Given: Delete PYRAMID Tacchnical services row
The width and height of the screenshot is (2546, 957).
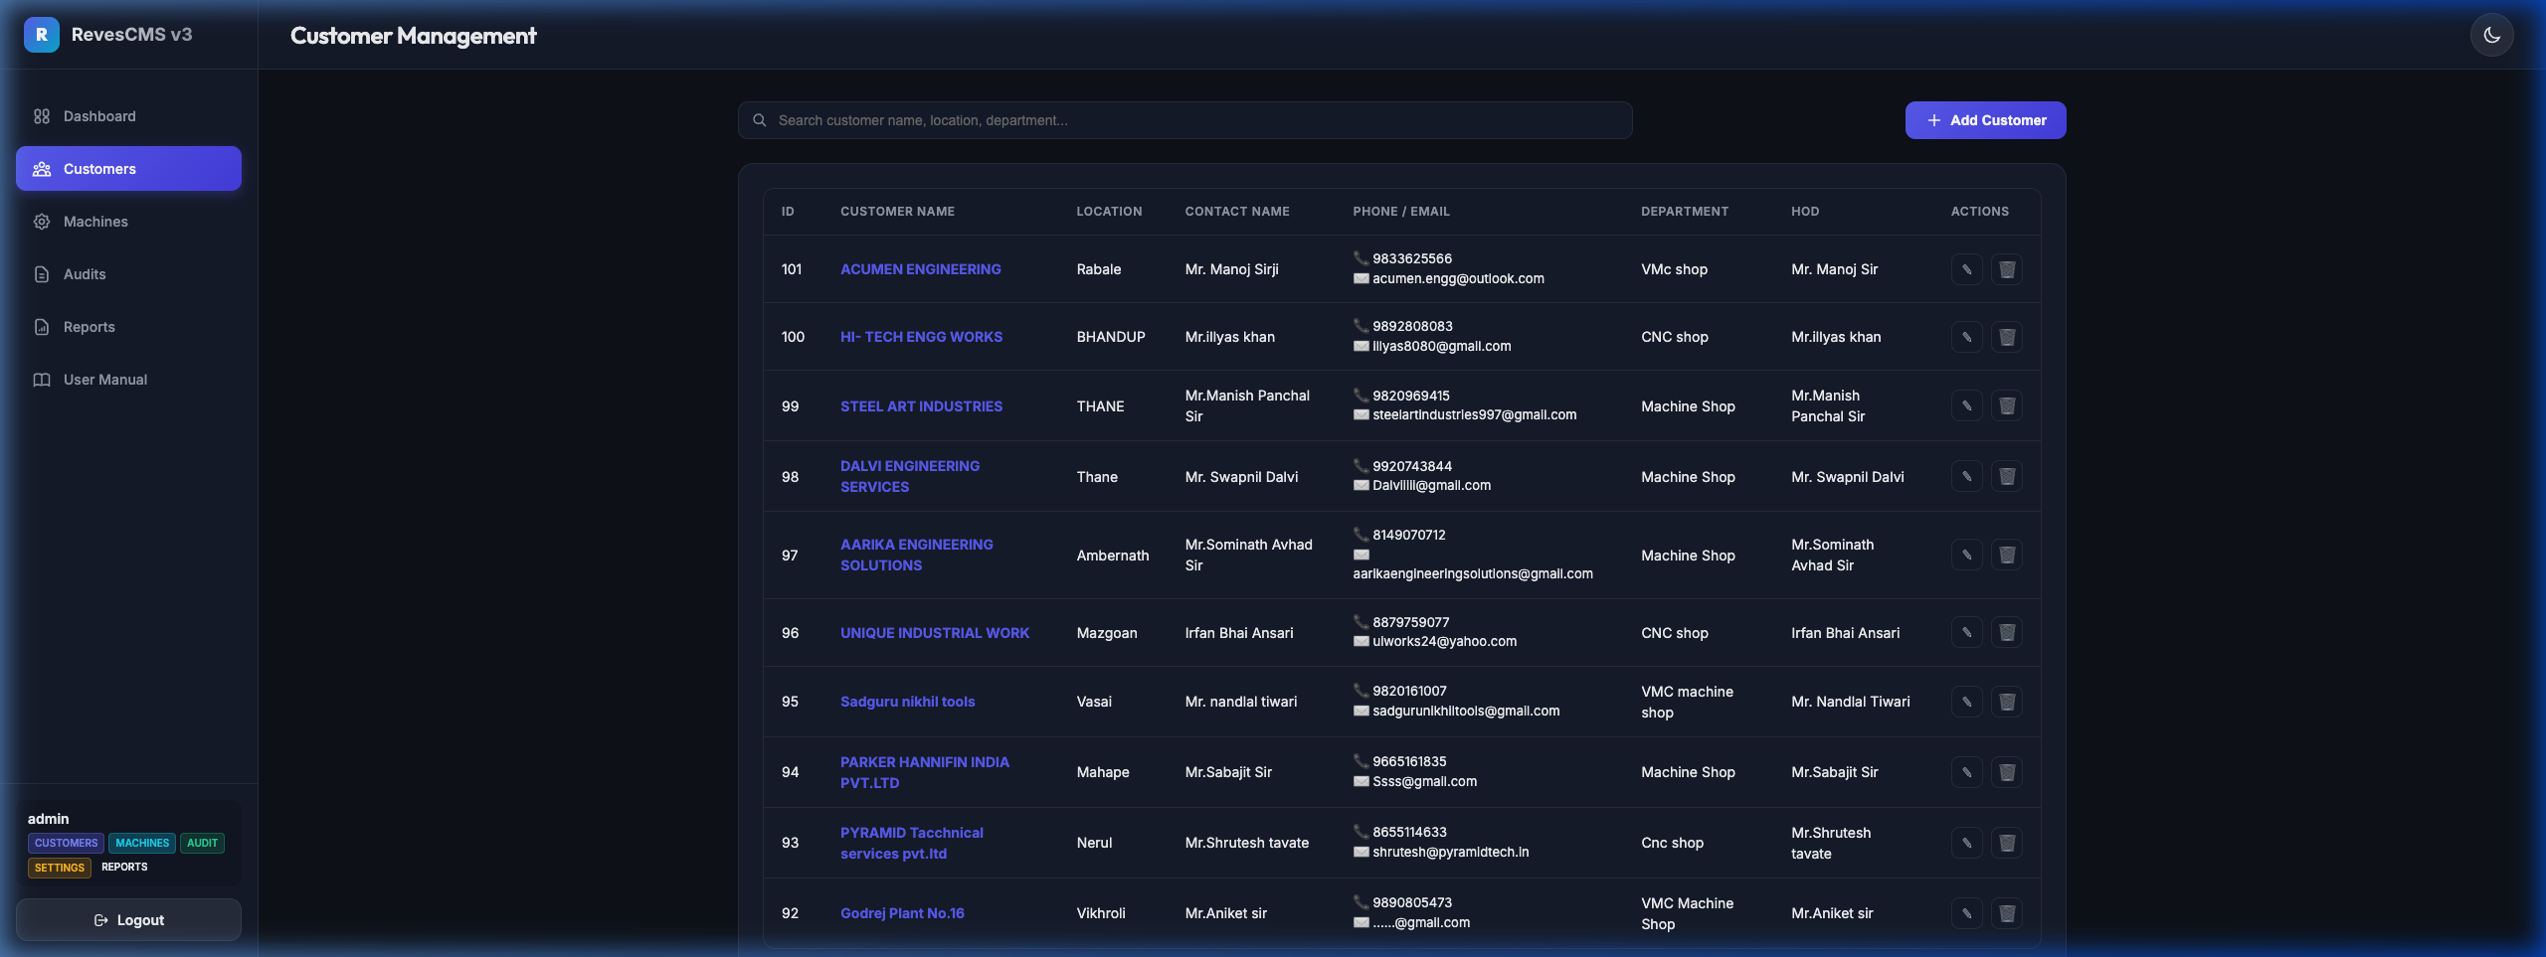Looking at the screenshot, I should point(2007,843).
